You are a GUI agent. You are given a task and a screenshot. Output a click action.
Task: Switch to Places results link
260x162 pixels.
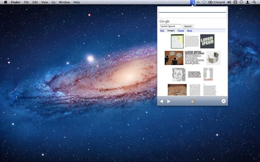pyautogui.click(x=181, y=30)
